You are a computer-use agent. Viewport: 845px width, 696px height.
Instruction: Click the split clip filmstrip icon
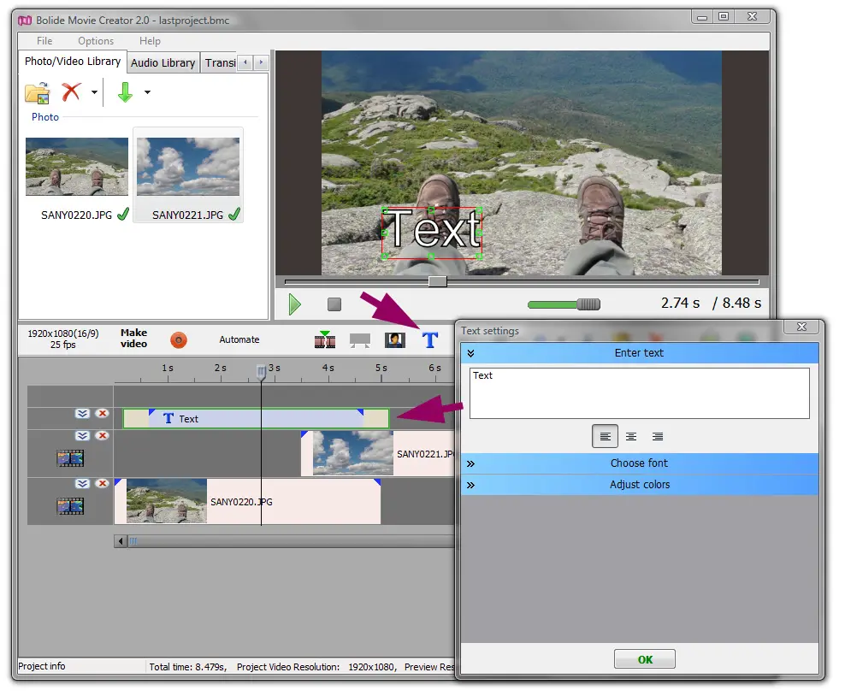coord(325,340)
